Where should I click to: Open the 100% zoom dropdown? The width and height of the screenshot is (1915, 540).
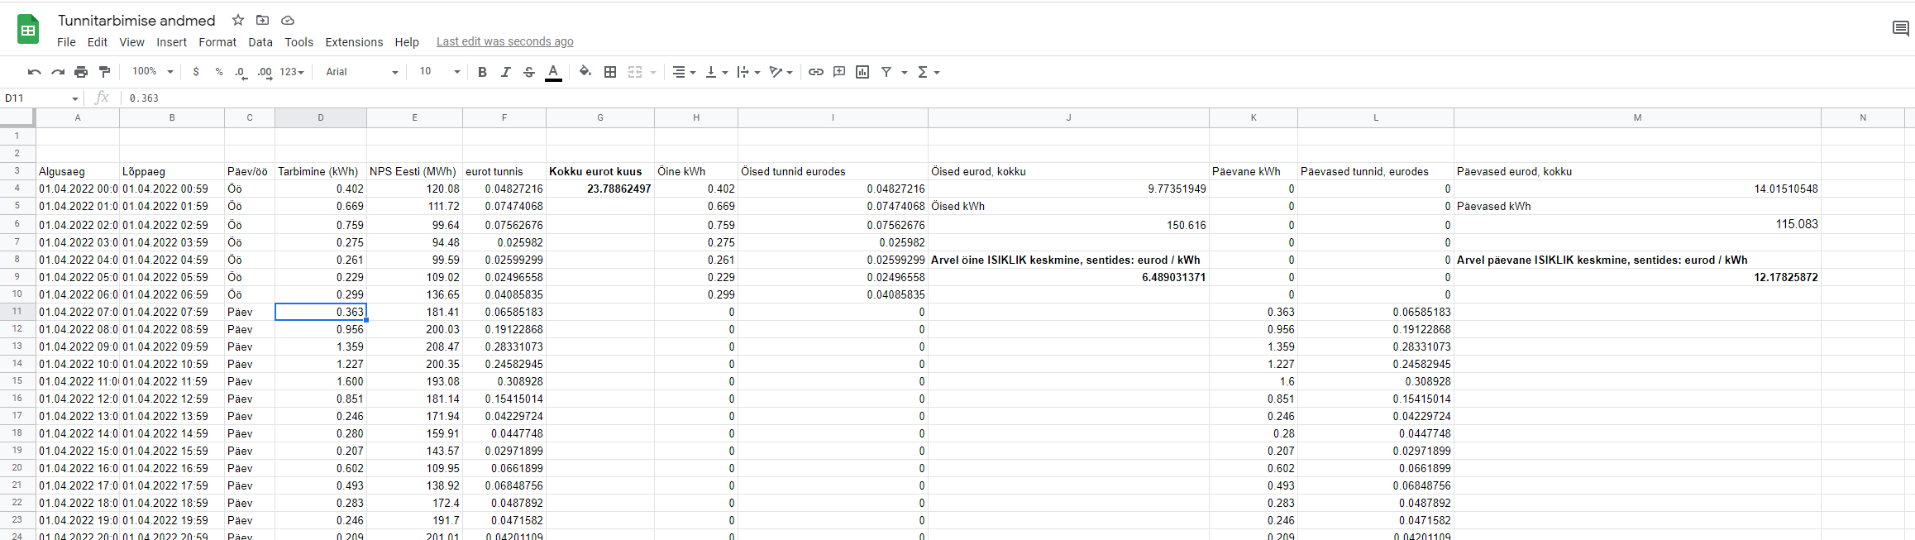(153, 72)
